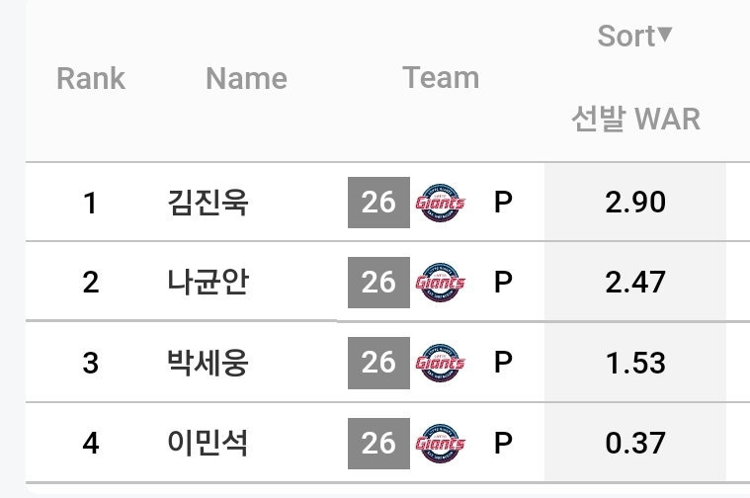The image size is (750, 498).
Task: Open player 박세웅 profile link
Action: click(x=208, y=363)
